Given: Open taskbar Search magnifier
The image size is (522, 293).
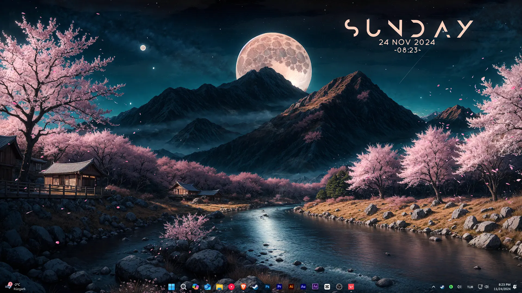Looking at the screenshot, I should click(x=183, y=287).
